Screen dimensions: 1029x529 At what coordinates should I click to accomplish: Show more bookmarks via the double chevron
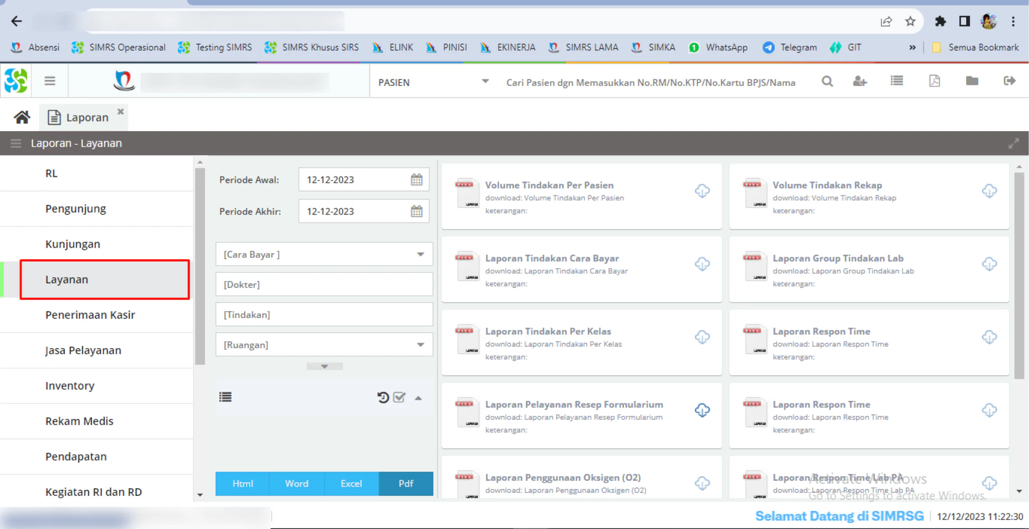point(912,47)
